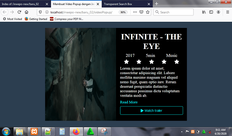Image resolution: width=232 pixels, height=136 pixels.
Task: Close the 'Transparent Search Box' tab
Action: (149, 4)
